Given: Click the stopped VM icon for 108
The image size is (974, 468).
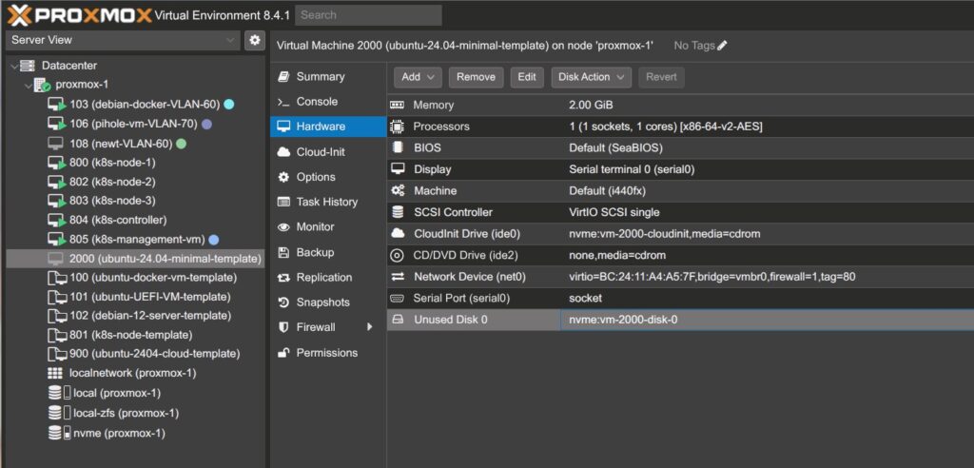Looking at the screenshot, I should pyautogui.click(x=56, y=144).
